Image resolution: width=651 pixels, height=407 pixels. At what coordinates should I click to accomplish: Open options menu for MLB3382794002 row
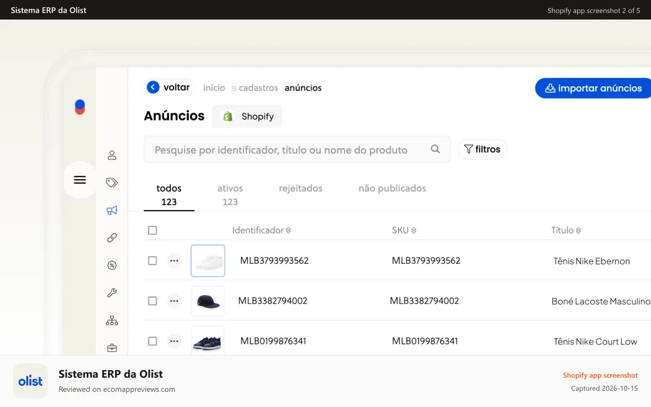(x=174, y=301)
